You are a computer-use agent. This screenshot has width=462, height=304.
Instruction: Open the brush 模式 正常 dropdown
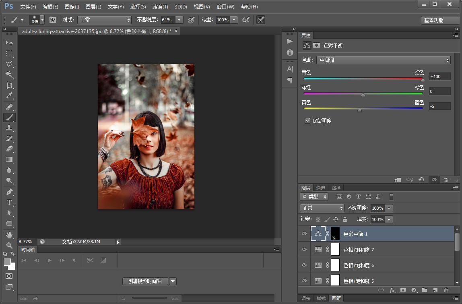pos(105,20)
